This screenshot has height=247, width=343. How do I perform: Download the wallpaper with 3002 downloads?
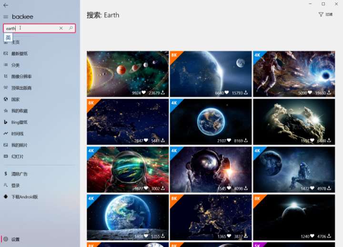point(163,188)
